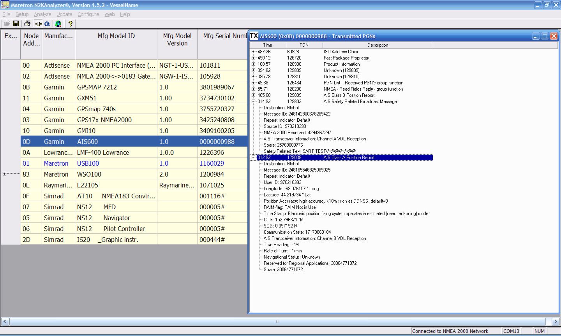
Task: Select the Garmin GMI10 device row
Action: (x=134, y=131)
